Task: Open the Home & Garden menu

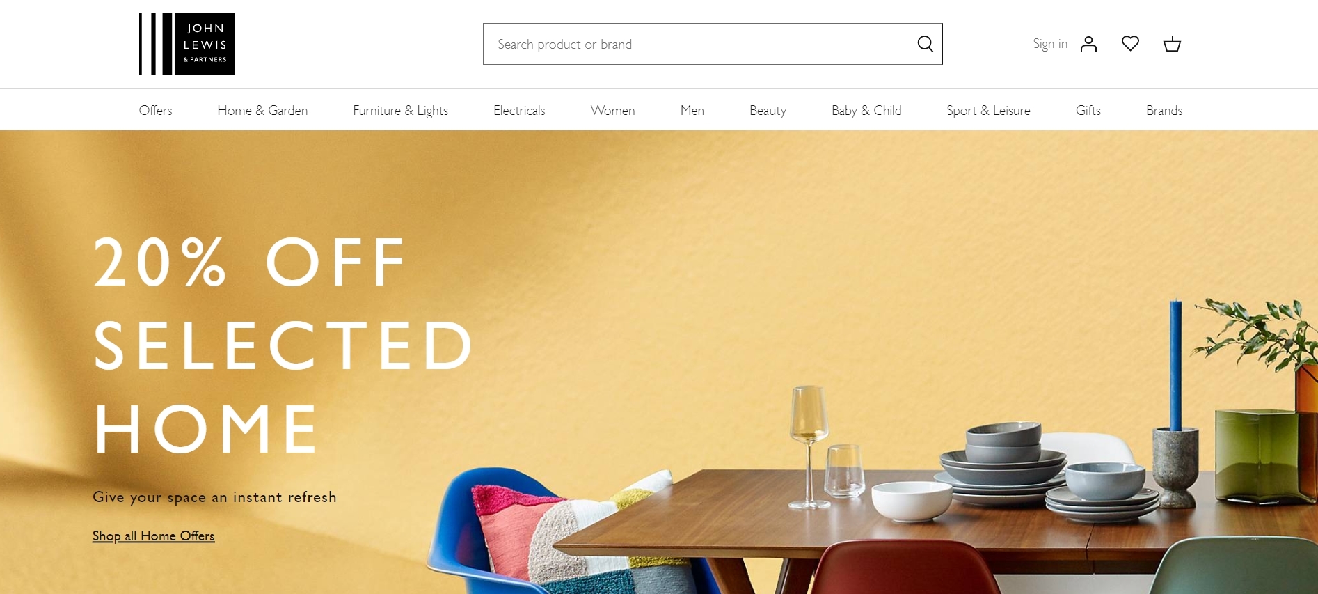Action: pyautogui.click(x=262, y=110)
